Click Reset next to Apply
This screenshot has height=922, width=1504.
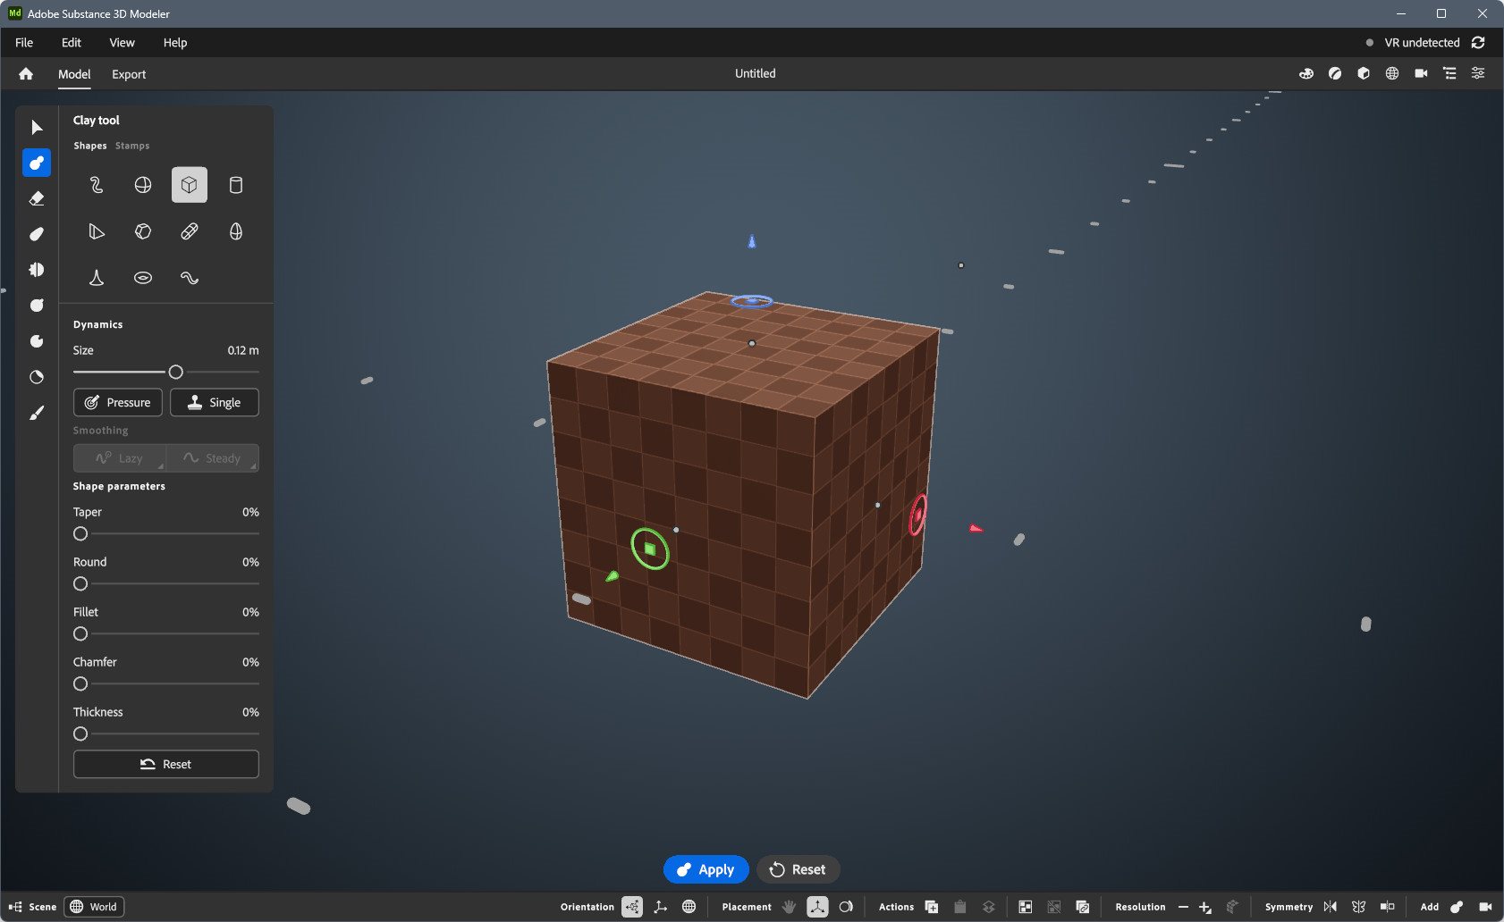coord(798,869)
